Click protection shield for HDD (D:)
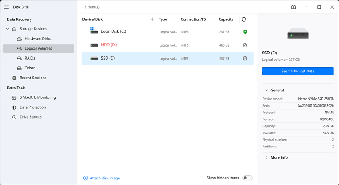This screenshot has width=339, height=185. (x=245, y=45)
